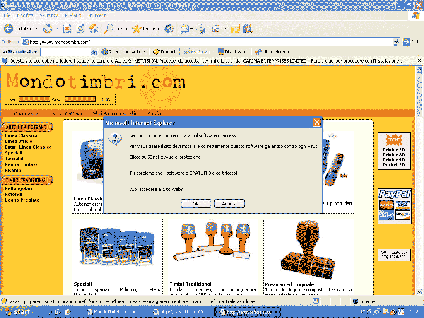Open the HomePage nav link
Screen dimensions: 424x318
pos(24,113)
